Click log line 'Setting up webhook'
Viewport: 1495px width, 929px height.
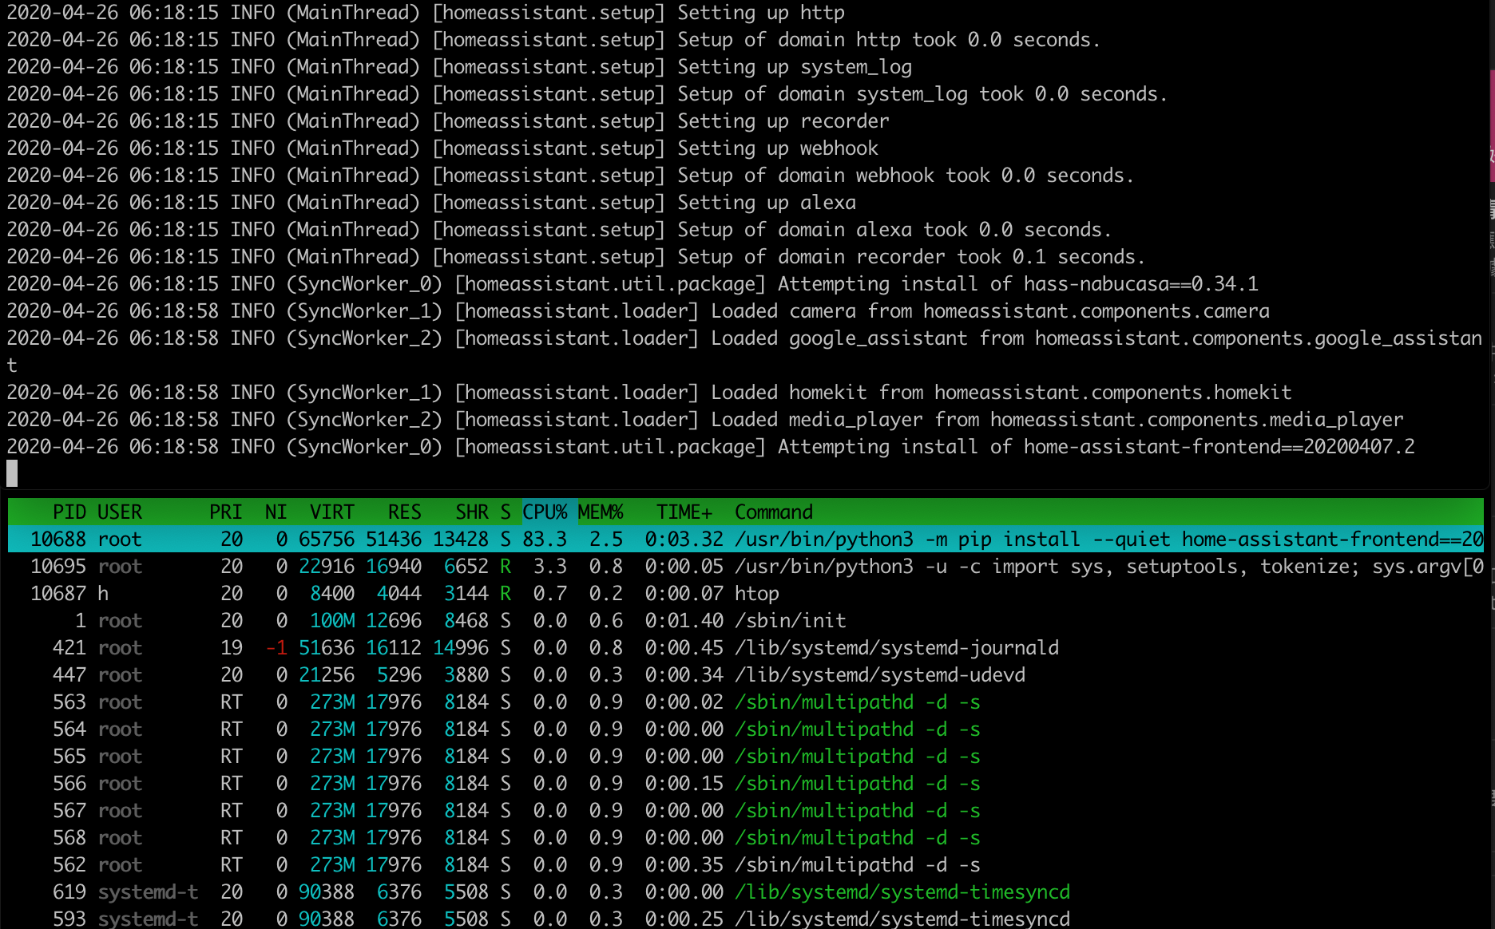(x=442, y=148)
